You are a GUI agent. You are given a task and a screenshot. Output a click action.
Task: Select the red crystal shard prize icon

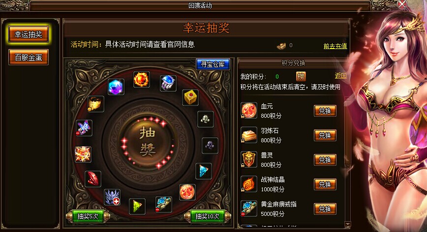(93, 179)
